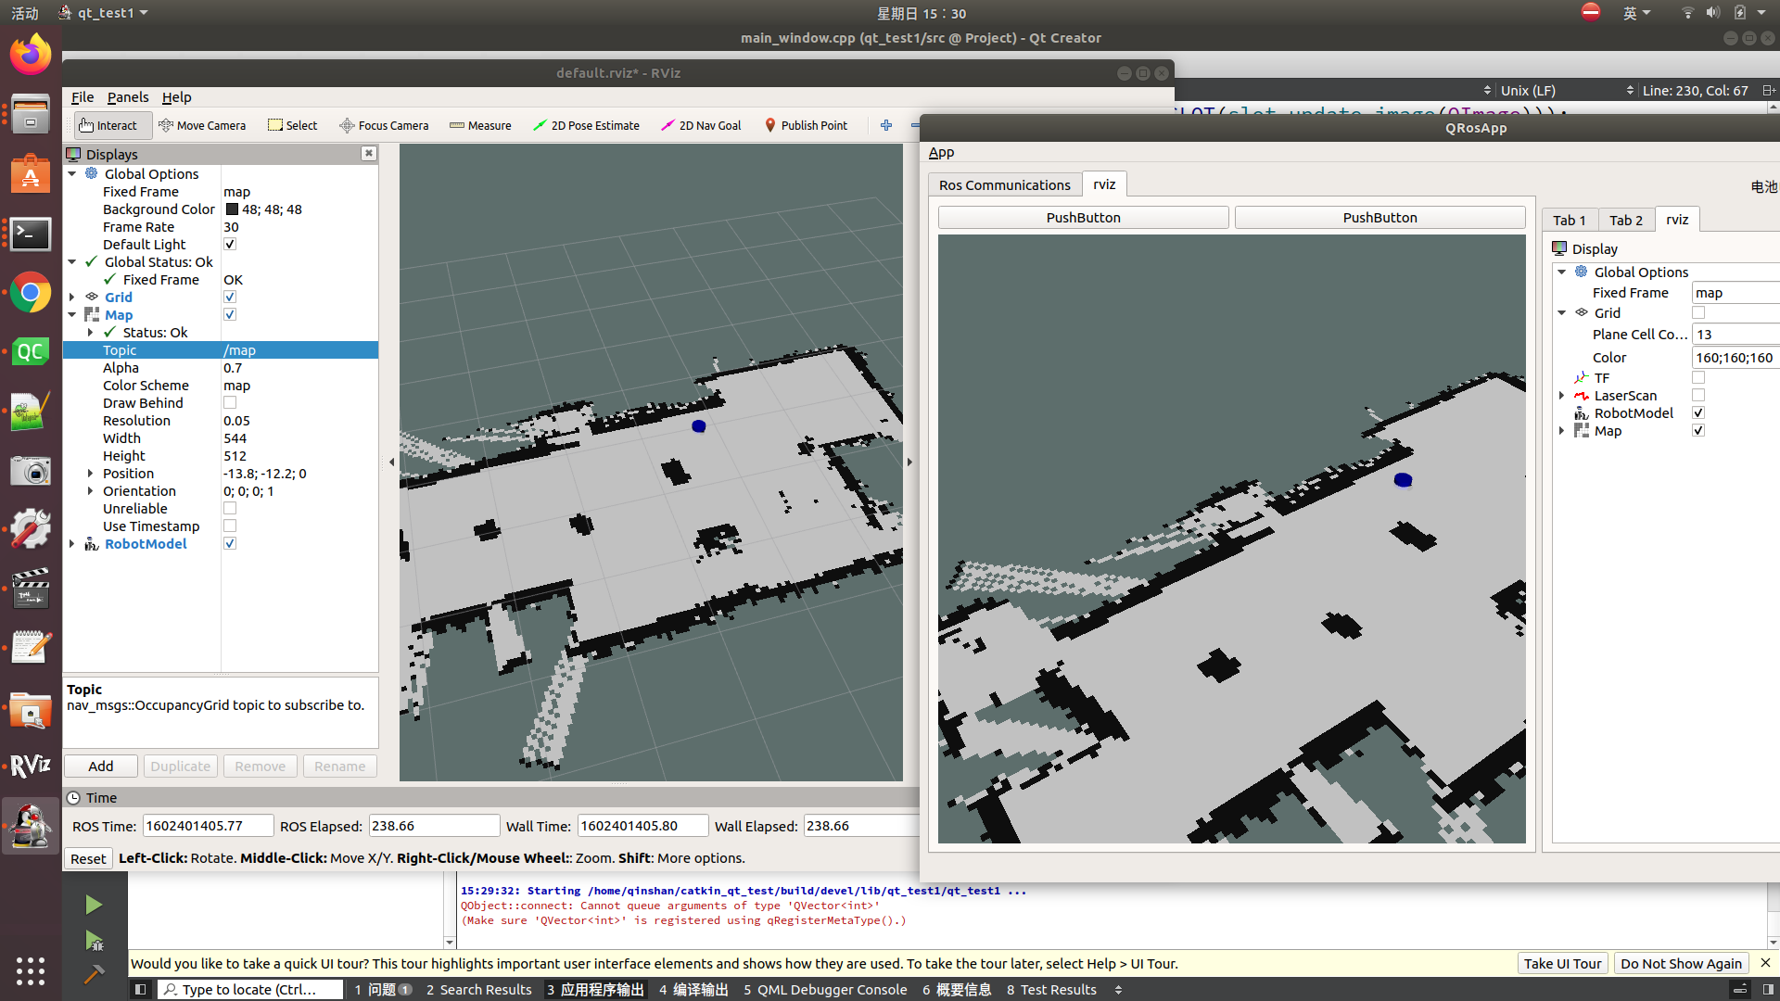
Task: Choose the Measure tool in toolbar
Action: tap(480, 125)
